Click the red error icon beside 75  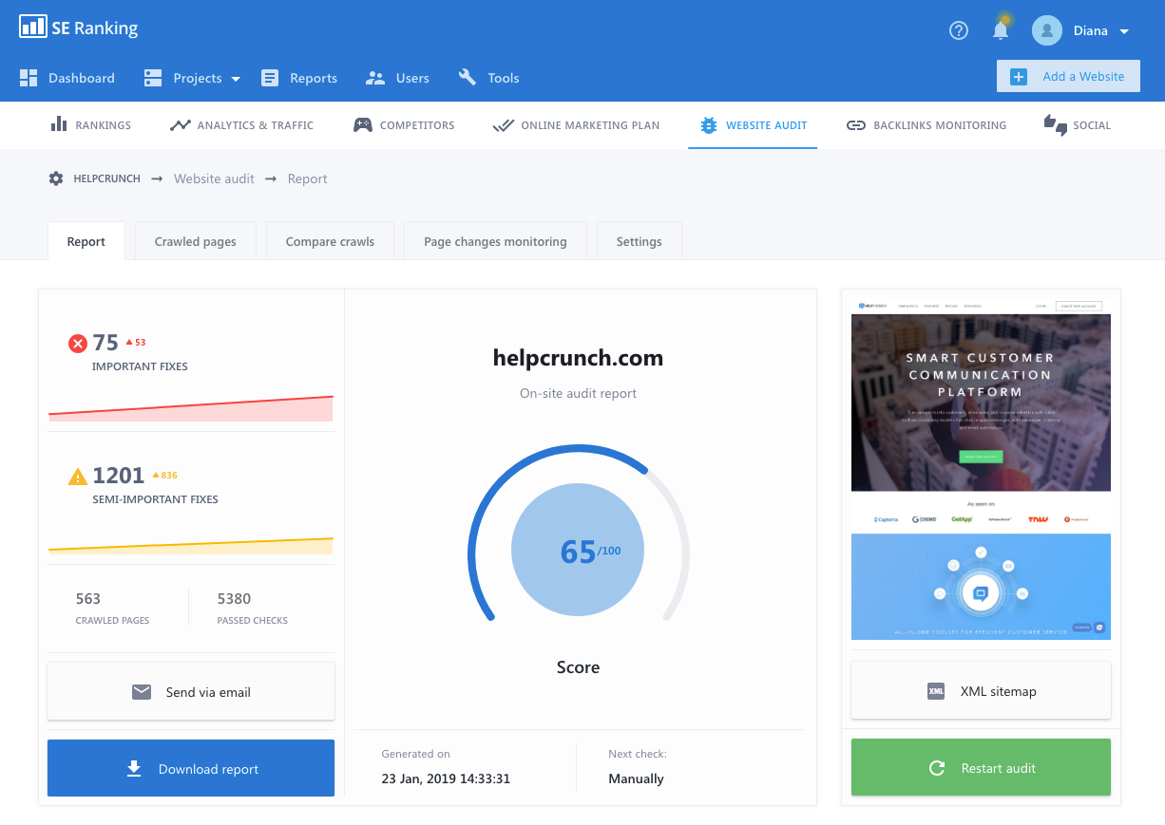pos(78,344)
